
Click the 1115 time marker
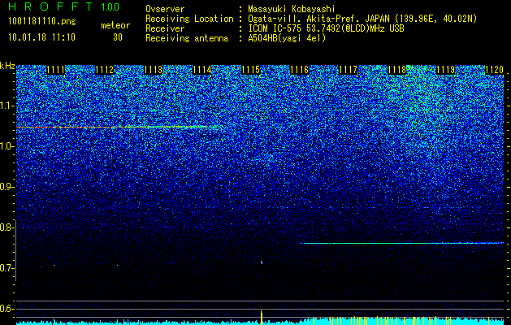click(250, 70)
